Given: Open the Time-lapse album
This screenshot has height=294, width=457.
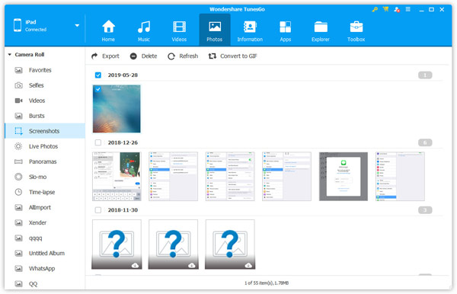Looking at the screenshot, I should point(45,192).
